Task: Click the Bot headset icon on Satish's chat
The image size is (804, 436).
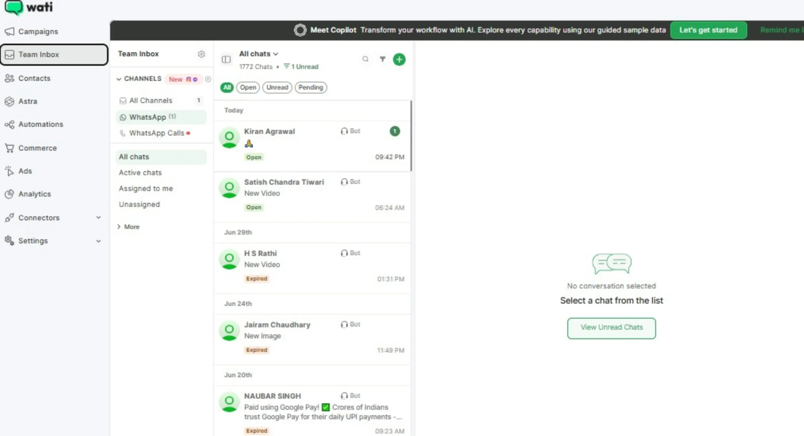Action: pos(344,182)
